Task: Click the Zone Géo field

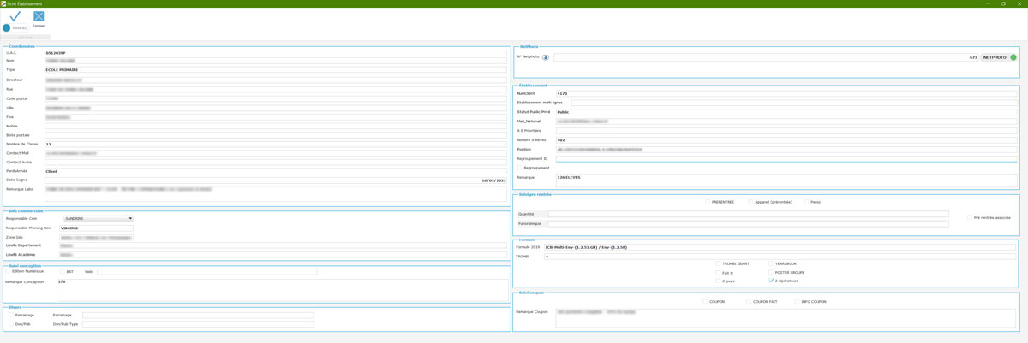Action: [96, 237]
